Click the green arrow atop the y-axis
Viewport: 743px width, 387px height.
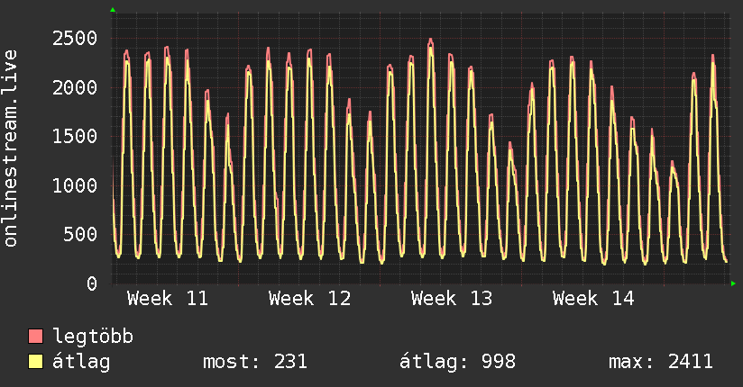(x=113, y=10)
